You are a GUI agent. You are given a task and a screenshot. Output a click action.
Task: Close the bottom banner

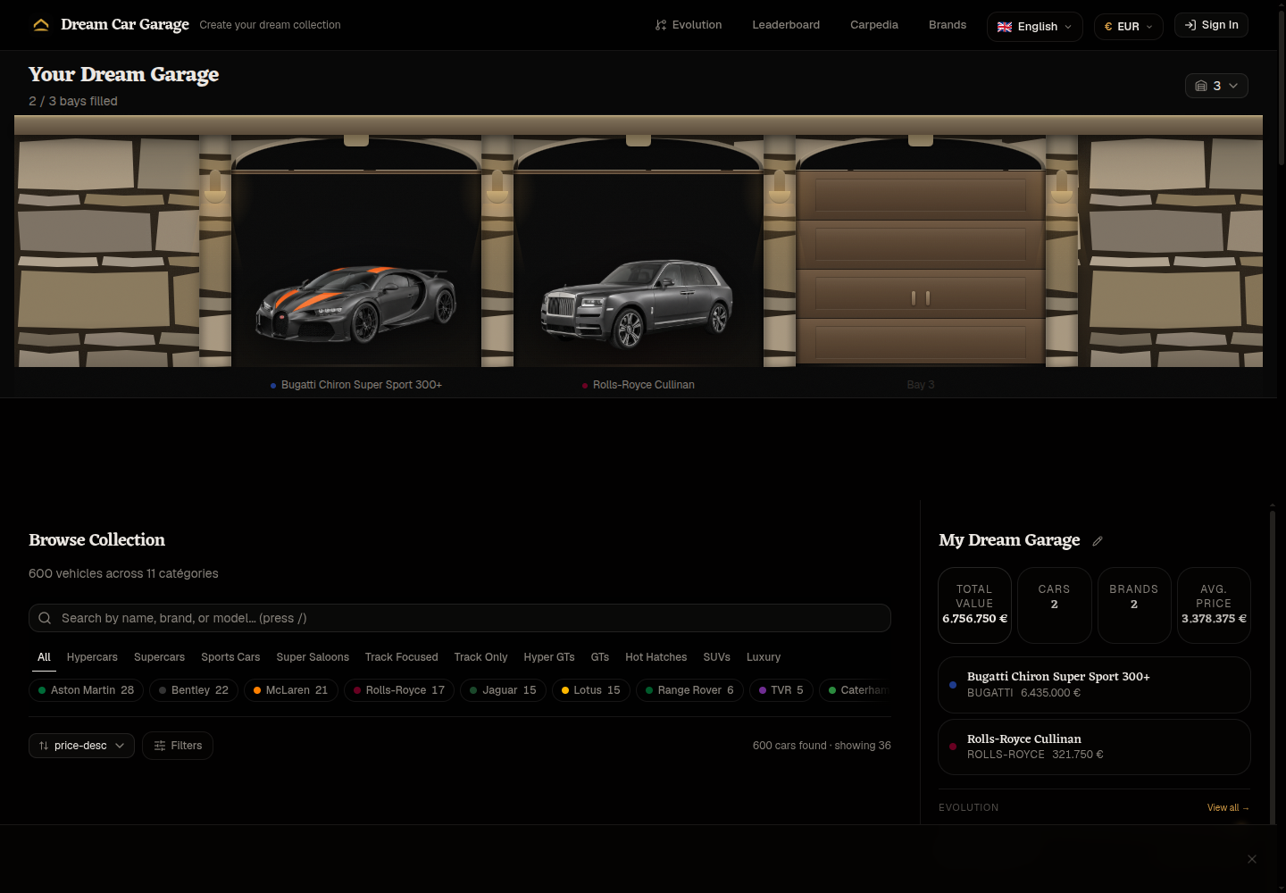coord(1252,859)
